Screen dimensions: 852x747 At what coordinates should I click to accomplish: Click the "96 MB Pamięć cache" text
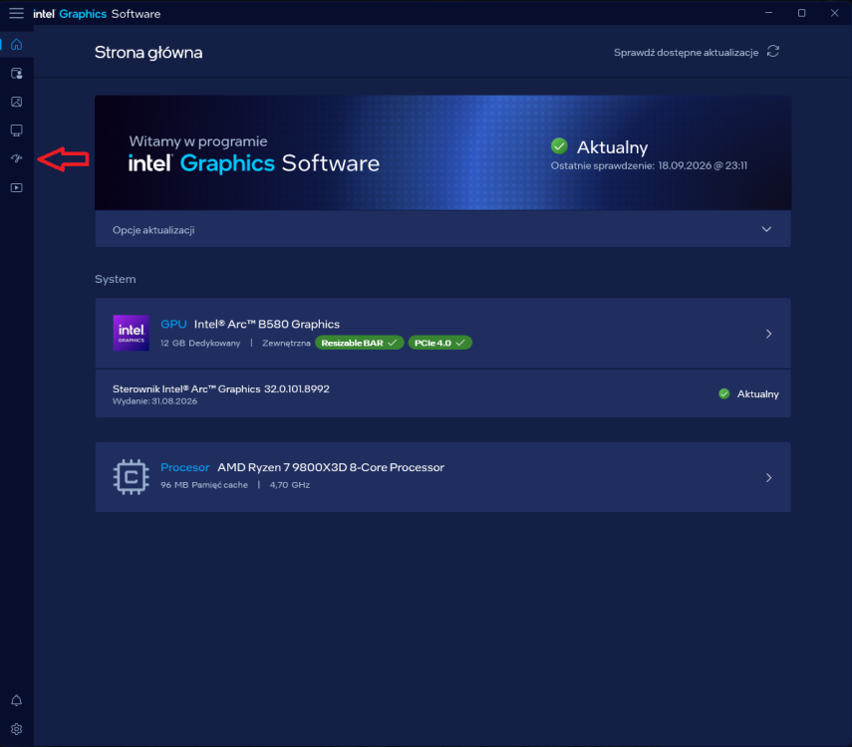pyautogui.click(x=204, y=485)
